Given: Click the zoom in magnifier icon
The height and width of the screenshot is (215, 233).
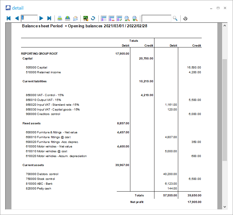Looking at the screenshot, I should coord(135,18).
